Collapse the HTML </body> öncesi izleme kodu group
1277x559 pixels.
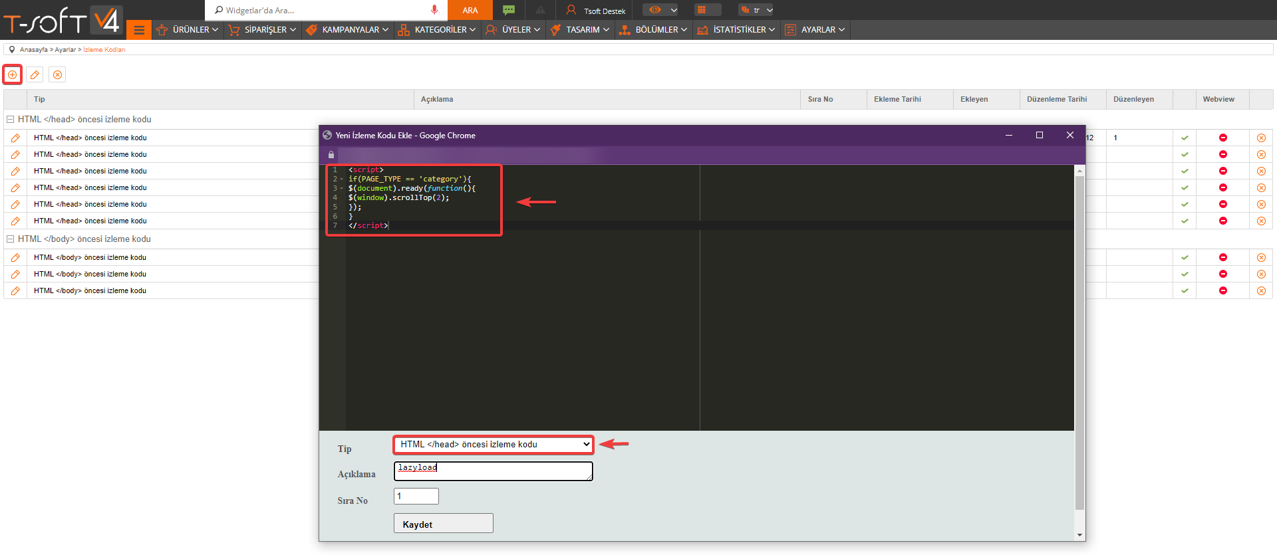click(x=10, y=239)
